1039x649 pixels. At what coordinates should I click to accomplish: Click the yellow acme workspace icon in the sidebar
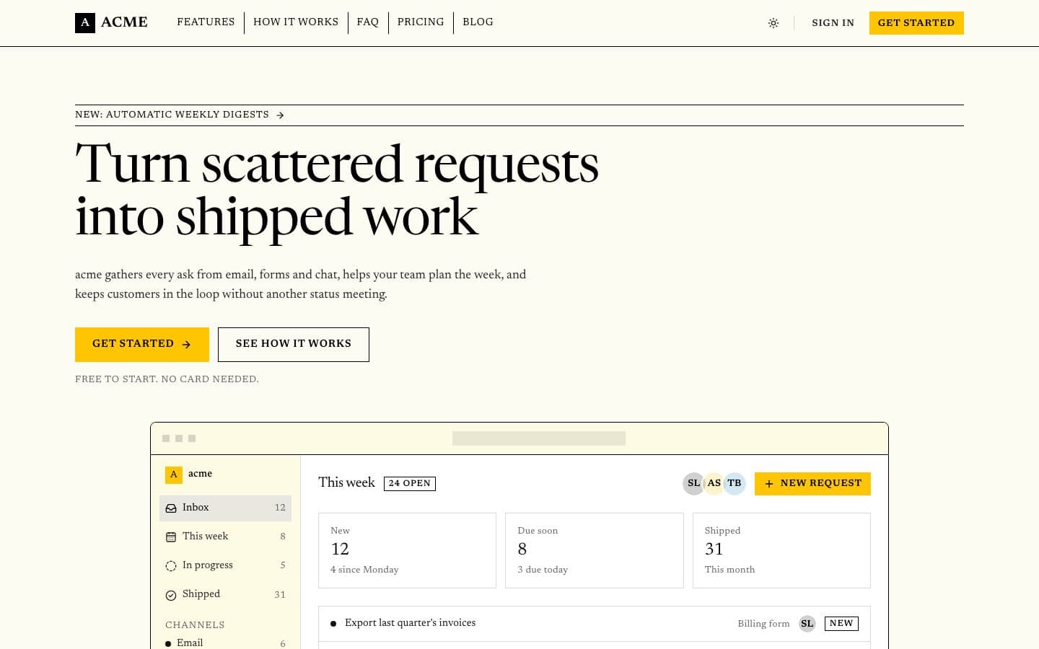coord(173,474)
